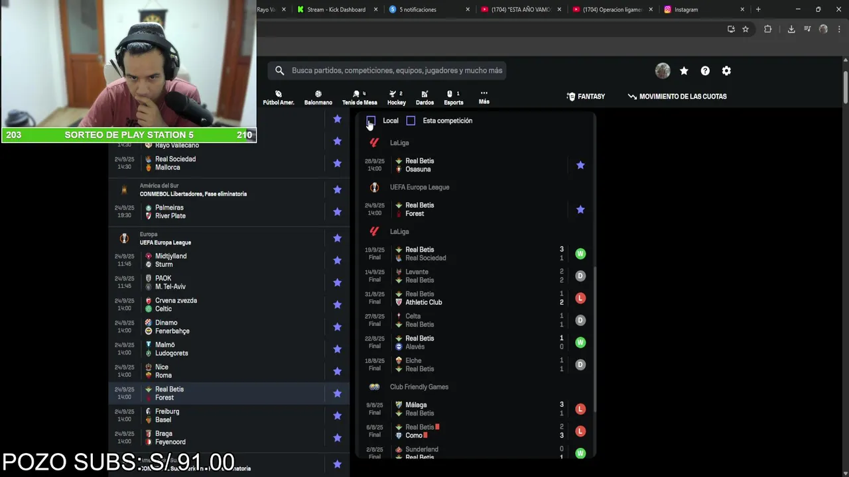The image size is (849, 477).
Task: Toggle star for Crvena zvezda vs Celtic
Action: pyautogui.click(x=337, y=305)
